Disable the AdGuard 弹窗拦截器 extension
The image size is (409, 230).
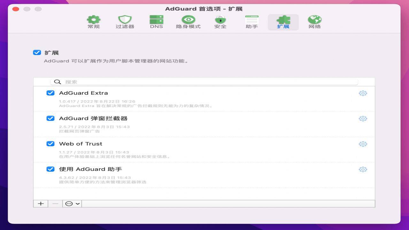50,118
